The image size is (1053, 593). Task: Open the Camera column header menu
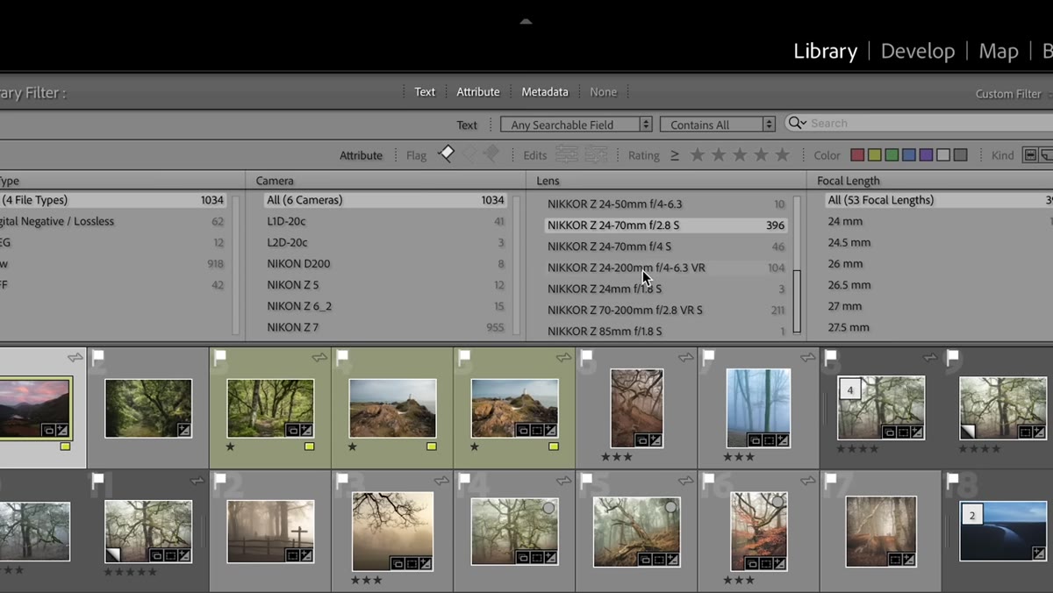click(275, 181)
